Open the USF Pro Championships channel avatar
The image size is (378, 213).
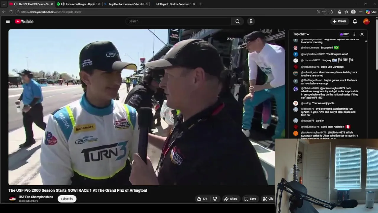12,199
